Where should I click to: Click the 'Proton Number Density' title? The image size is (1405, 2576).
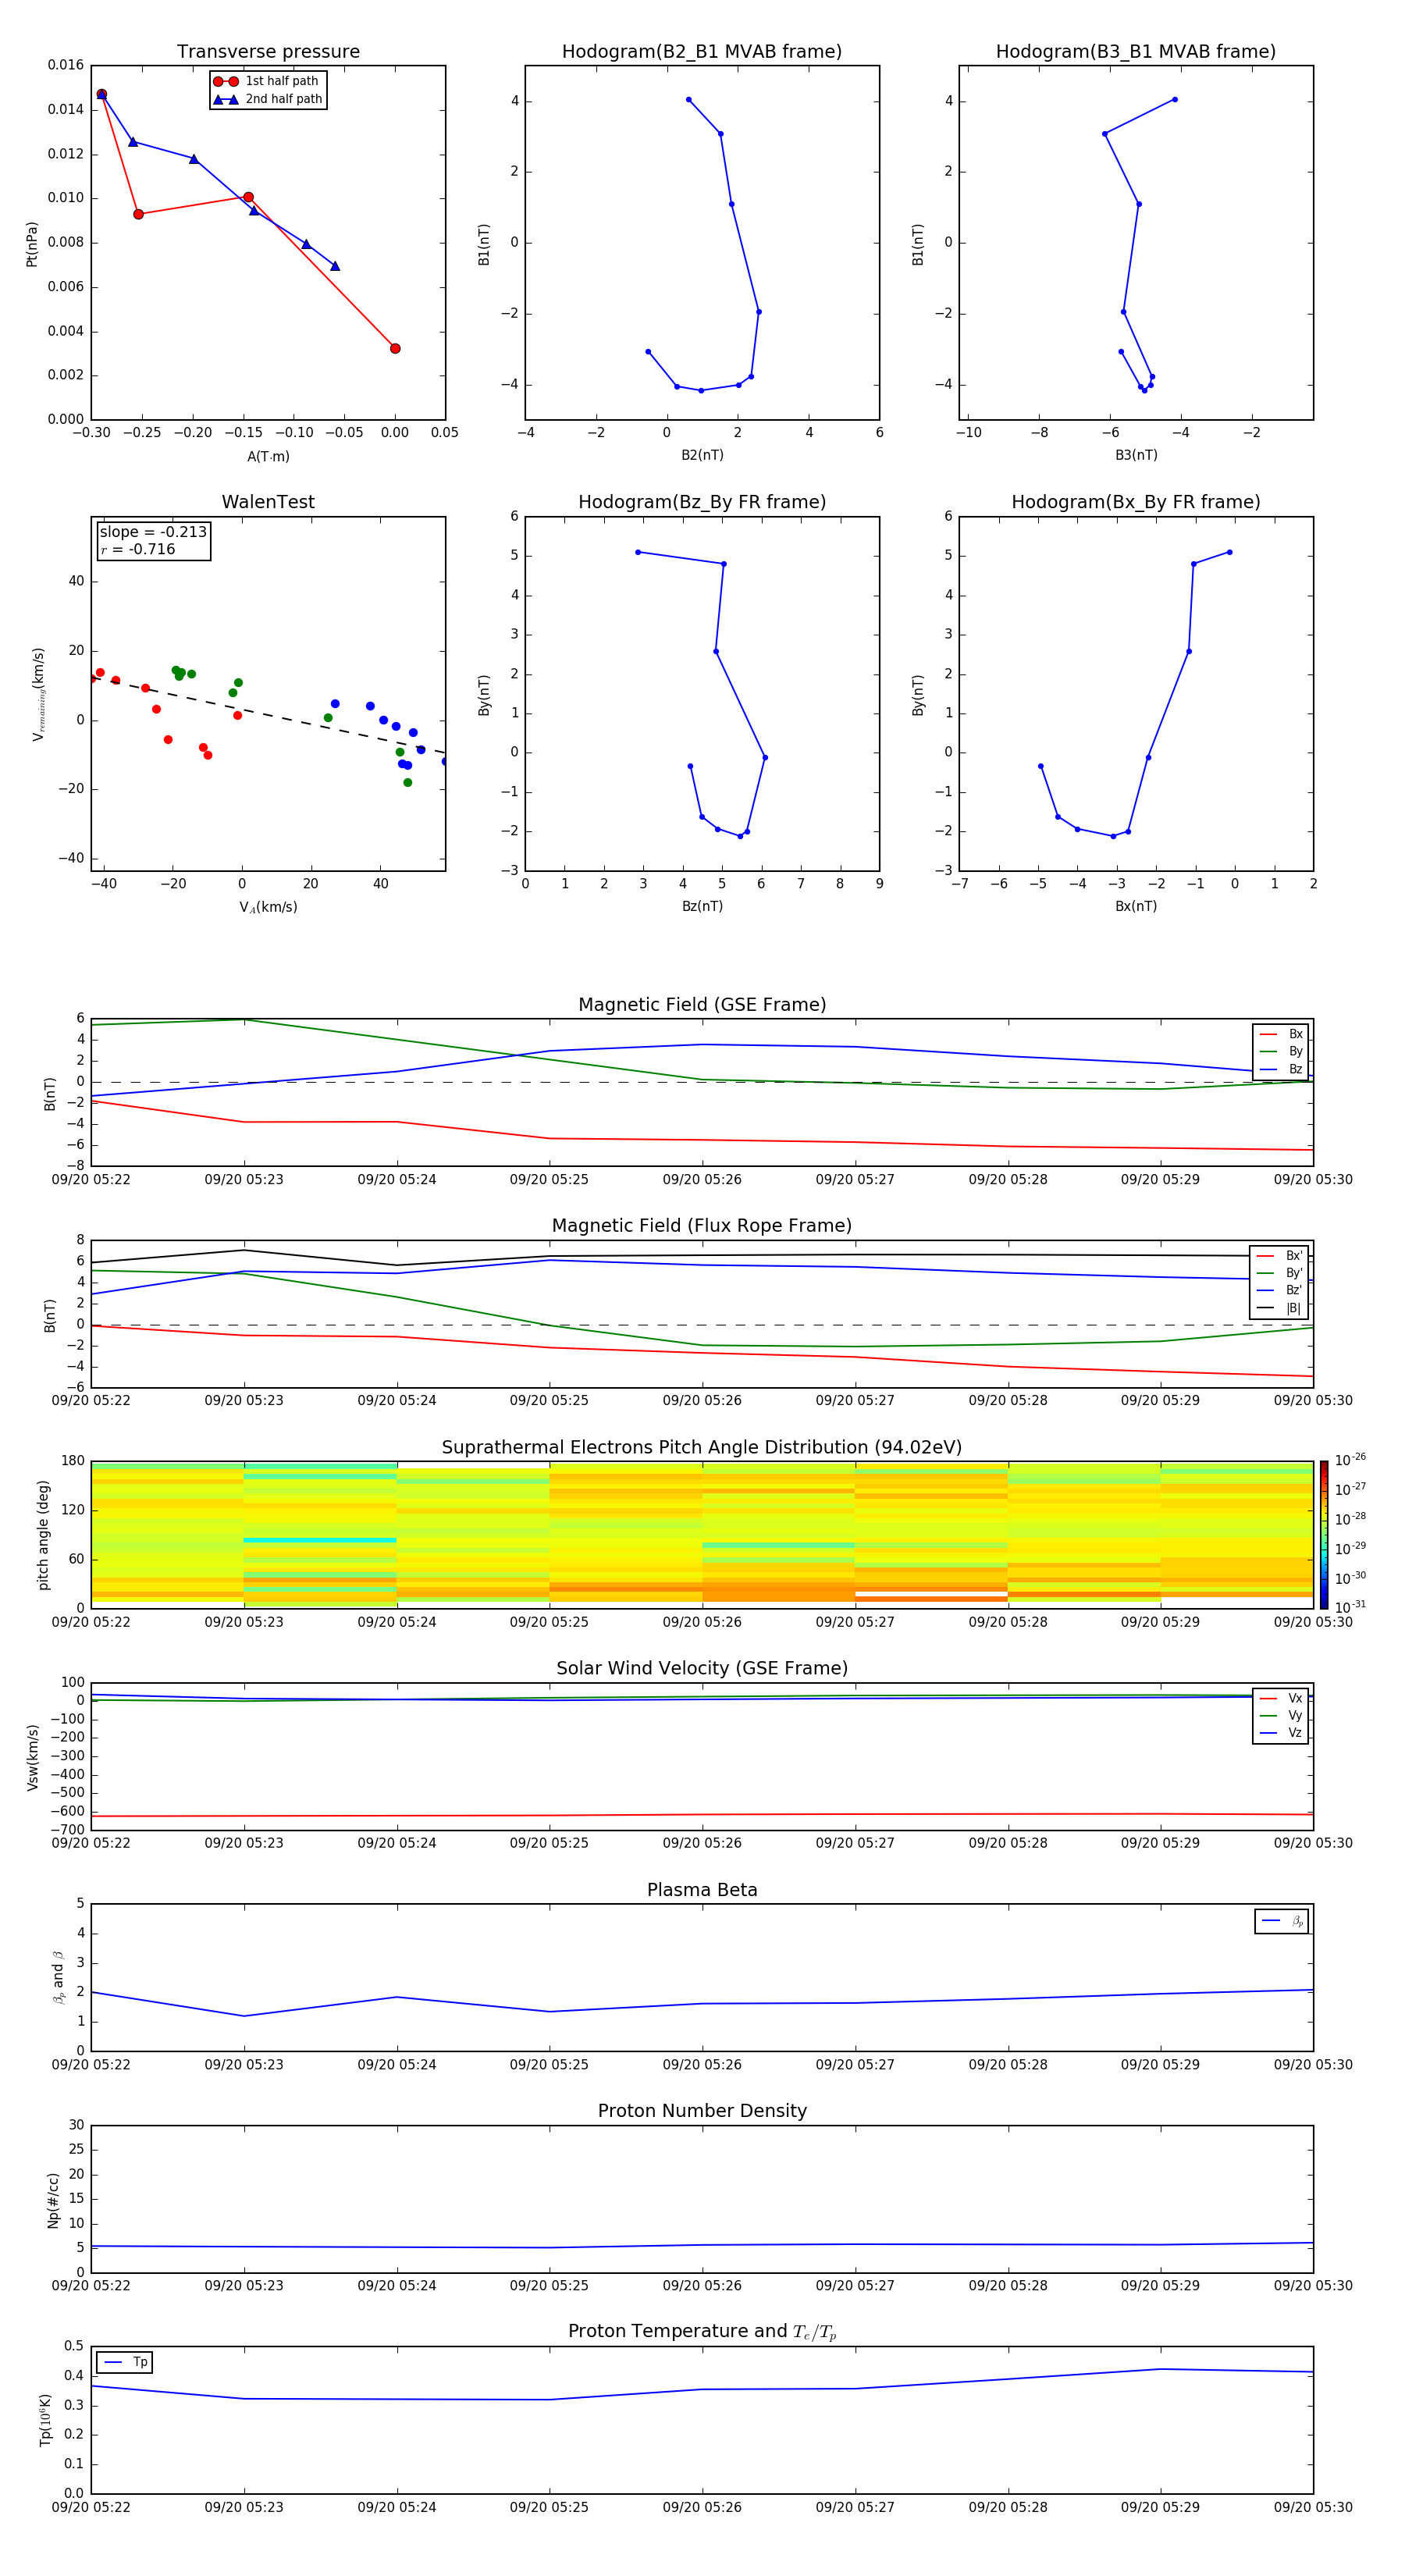(702, 2111)
